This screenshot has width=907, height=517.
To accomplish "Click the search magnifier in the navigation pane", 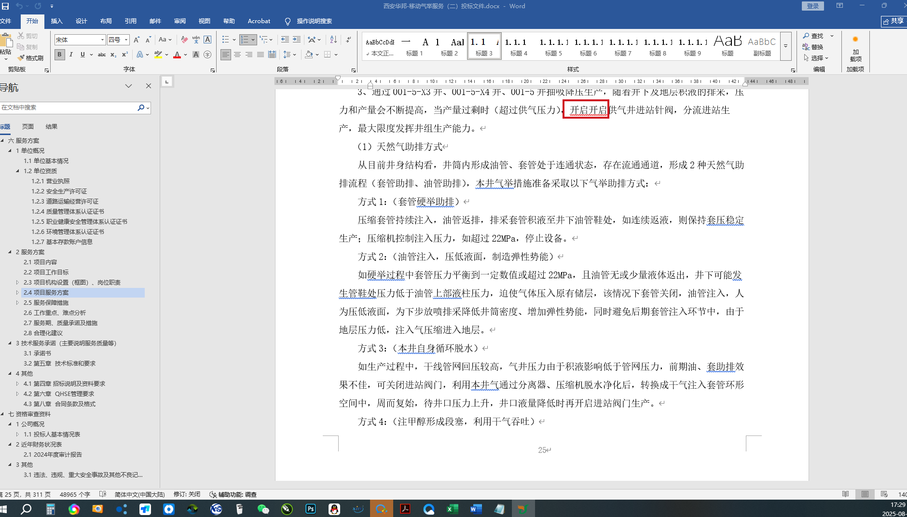I will click(x=141, y=108).
